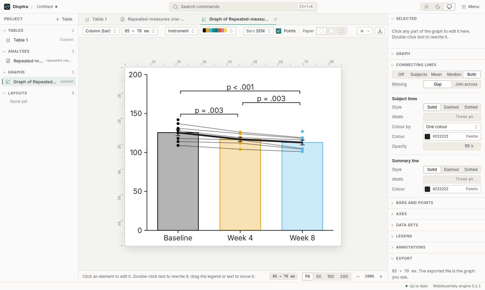The width and height of the screenshot is (485, 290).
Task: Uncheck the Points checkbox
Action: [279, 31]
